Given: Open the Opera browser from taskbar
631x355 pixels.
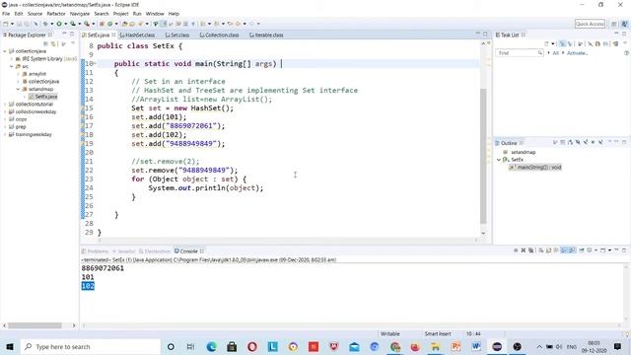Looking at the screenshot, I should (252, 346).
